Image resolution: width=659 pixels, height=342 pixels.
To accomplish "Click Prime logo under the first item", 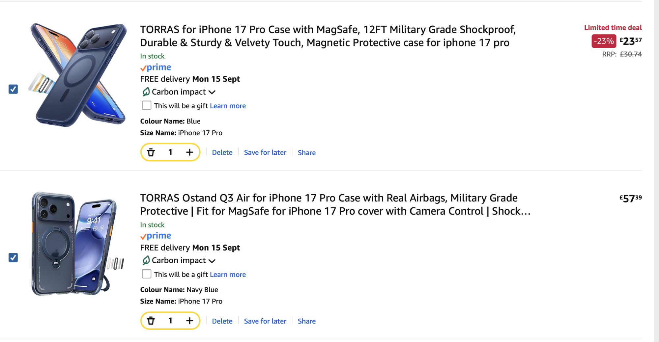I will tap(156, 67).
